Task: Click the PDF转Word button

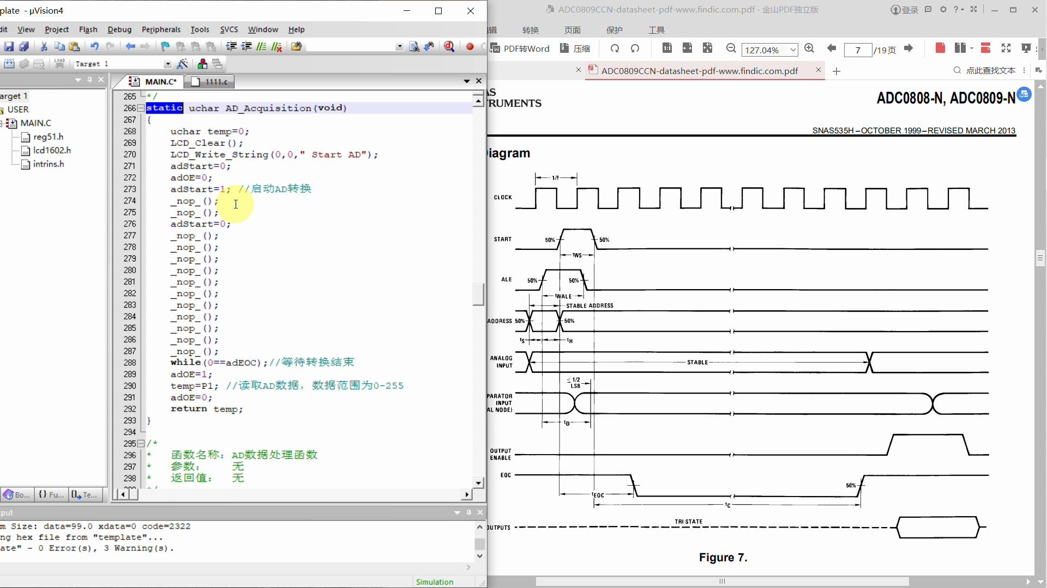Action: tap(520, 48)
